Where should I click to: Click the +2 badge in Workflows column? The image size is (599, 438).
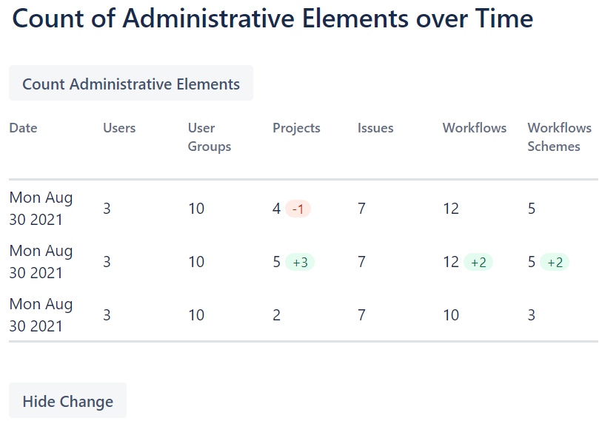point(478,263)
